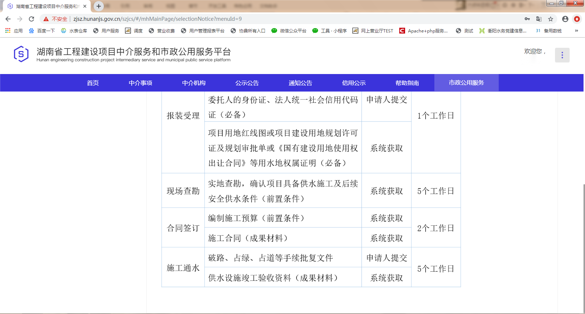Open the three-dot user menu

pos(562,55)
